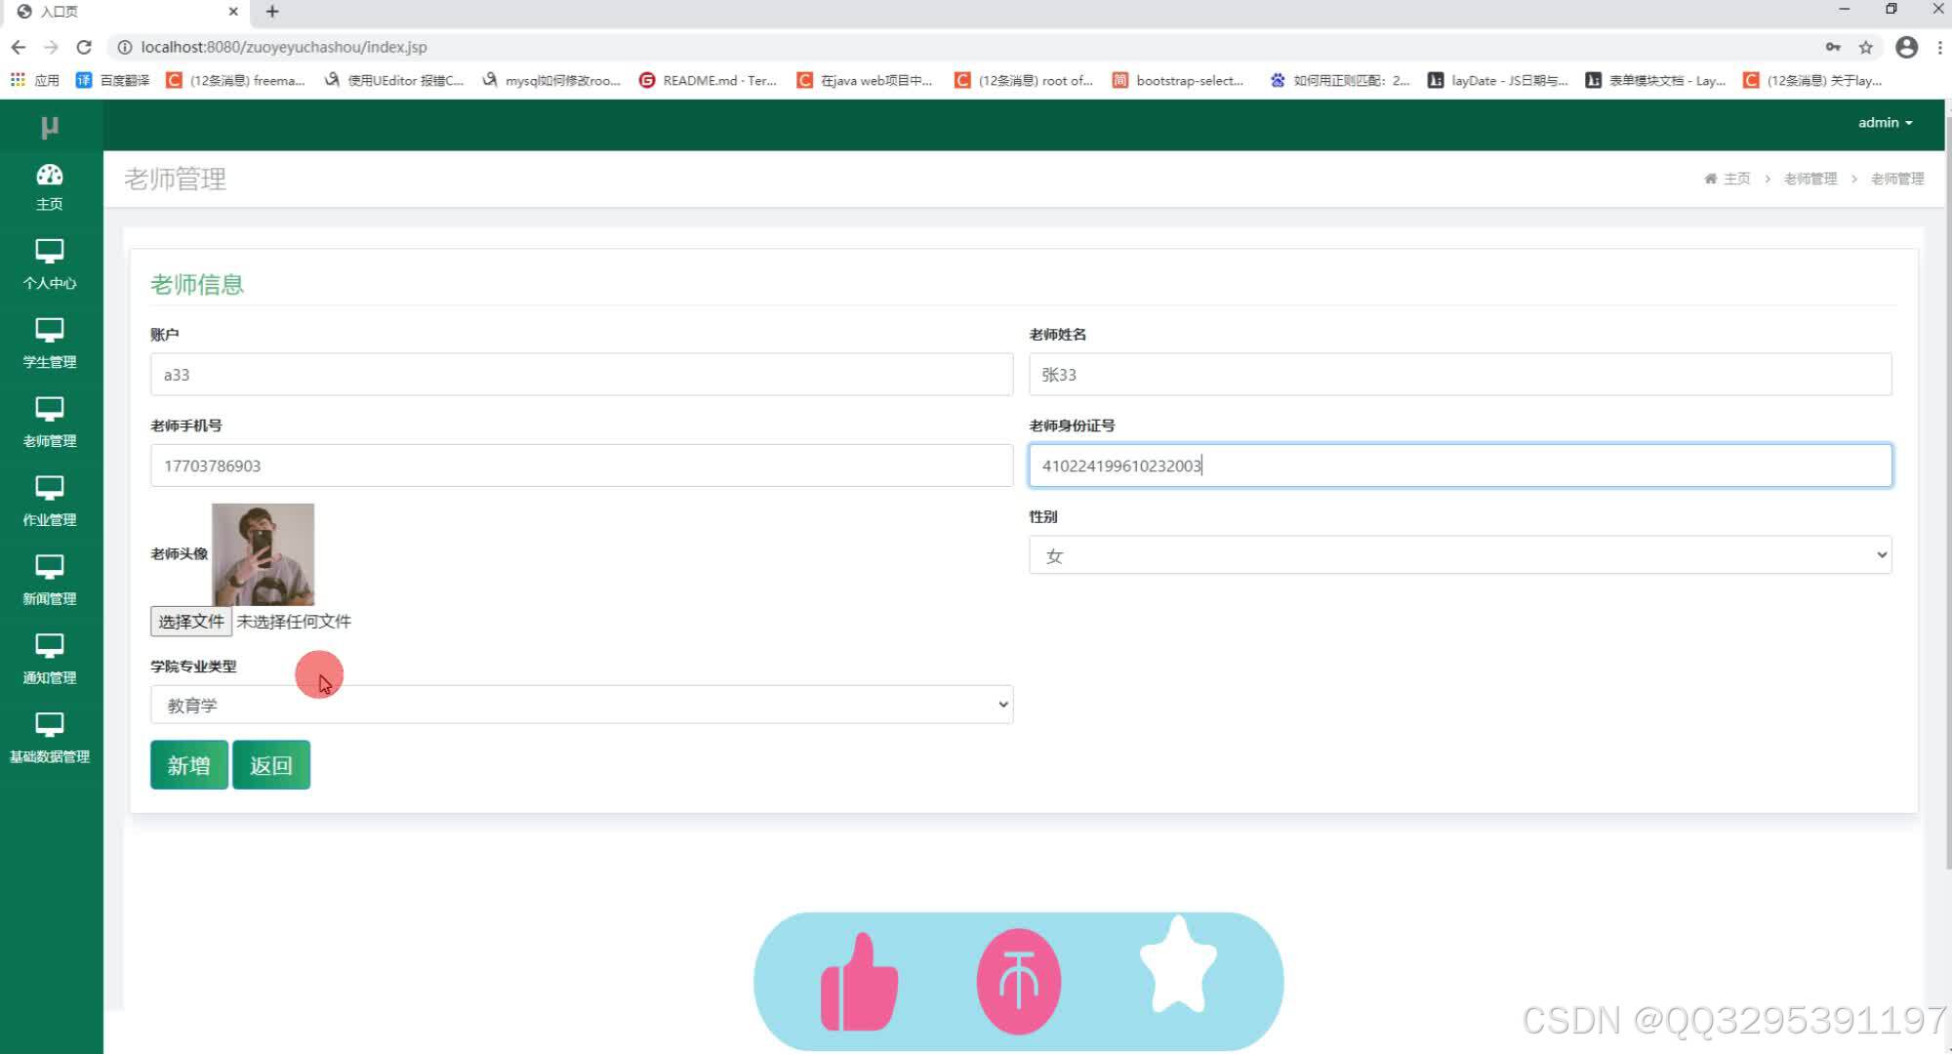The width and height of the screenshot is (1952, 1054).
Task: Open 学生管理 in the sidebar
Action: click(50, 344)
